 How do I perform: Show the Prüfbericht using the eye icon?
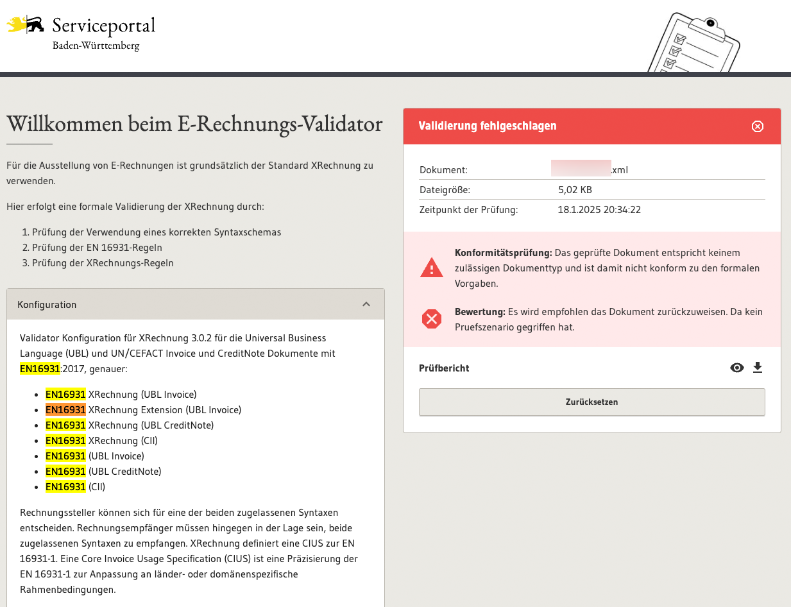tap(737, 368)
